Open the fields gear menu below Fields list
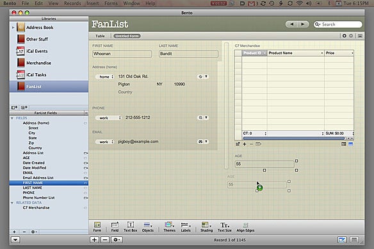Image resolution: width=374 pixels, height=249 pixels. point(34,232)
